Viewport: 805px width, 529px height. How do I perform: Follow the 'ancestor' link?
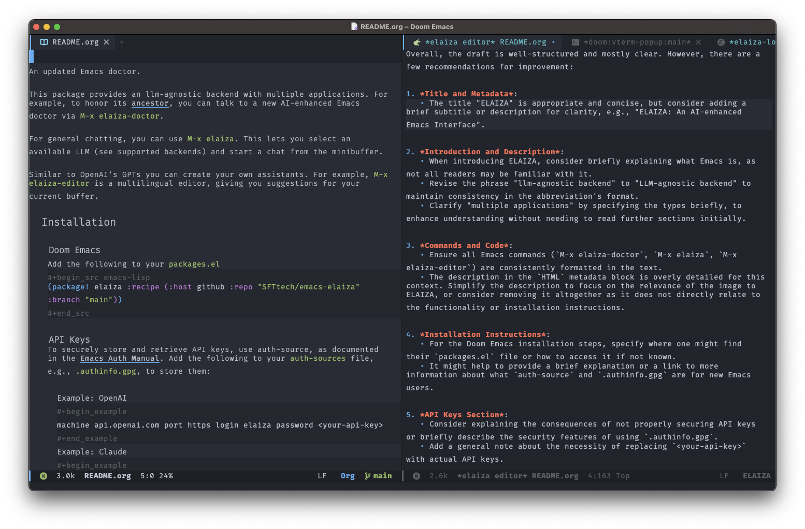click(150, 103)
